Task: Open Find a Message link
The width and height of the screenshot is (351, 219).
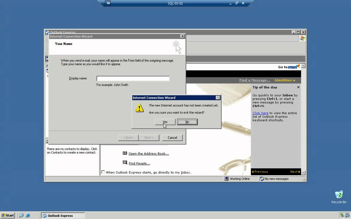Action: (254, 80)
